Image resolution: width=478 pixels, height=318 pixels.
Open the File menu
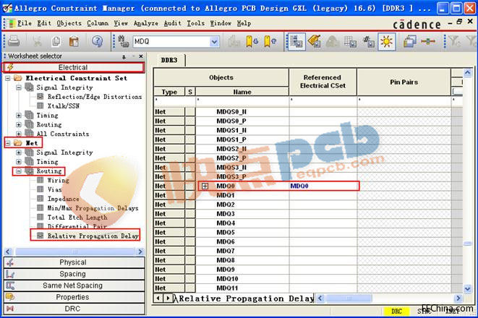(25, 23)
